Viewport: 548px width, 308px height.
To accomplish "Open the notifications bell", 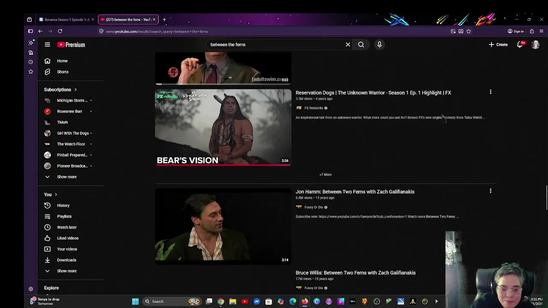I will click(x=520, y=44).
